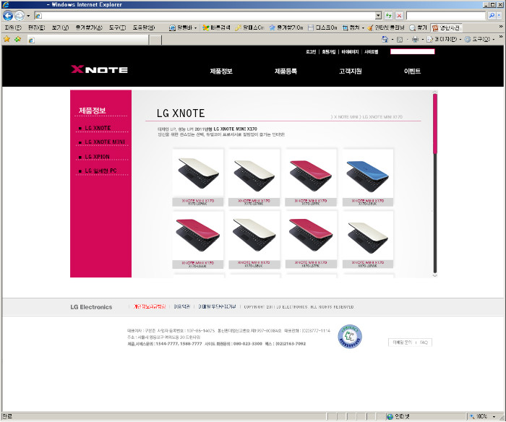Click the browser search box
506x422 pixels.
point(446,15)
